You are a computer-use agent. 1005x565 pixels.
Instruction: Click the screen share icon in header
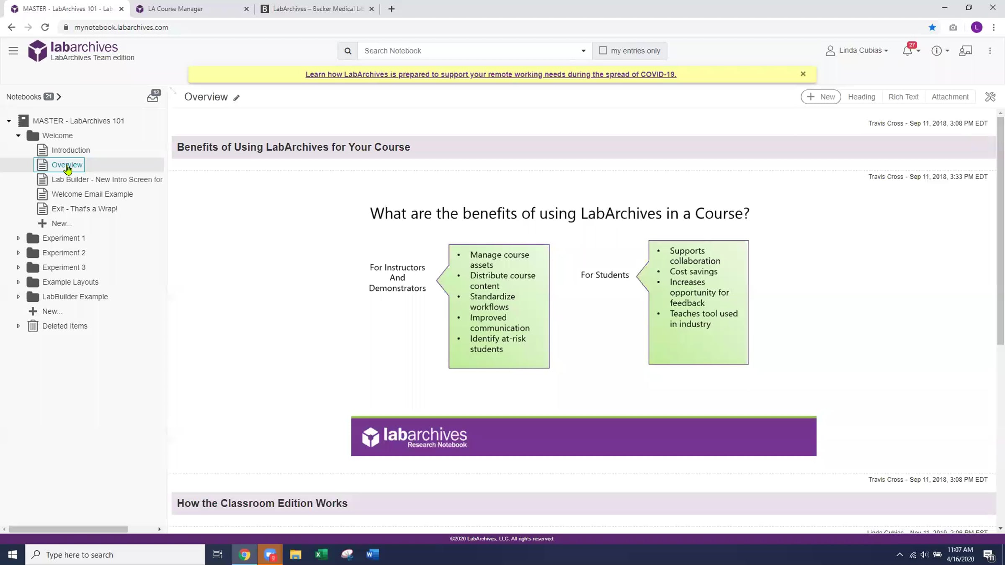point(965,51)
